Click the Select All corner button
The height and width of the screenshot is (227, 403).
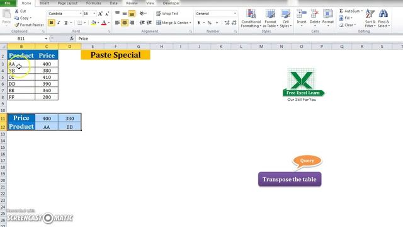3,47
